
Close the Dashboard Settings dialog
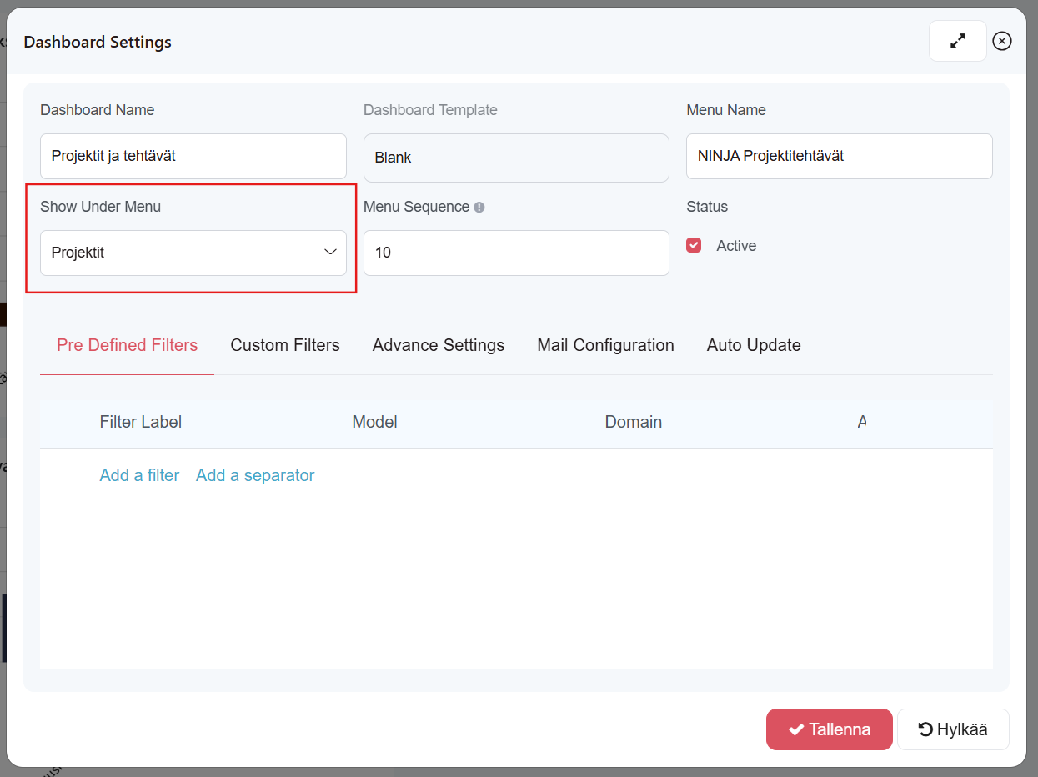1002,41
